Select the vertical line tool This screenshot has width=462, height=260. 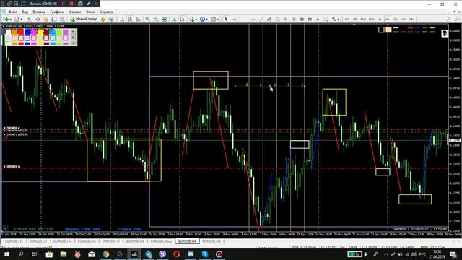tap(245, 19)
